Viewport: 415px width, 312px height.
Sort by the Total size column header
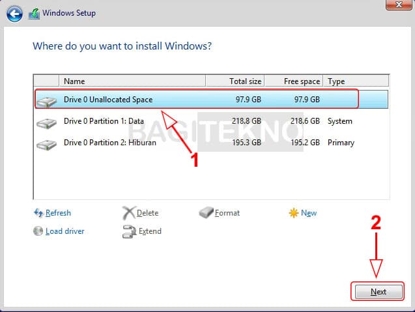point(235,81)
